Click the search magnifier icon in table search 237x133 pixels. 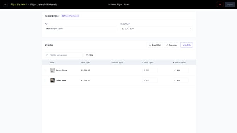(x=47, y=55)
